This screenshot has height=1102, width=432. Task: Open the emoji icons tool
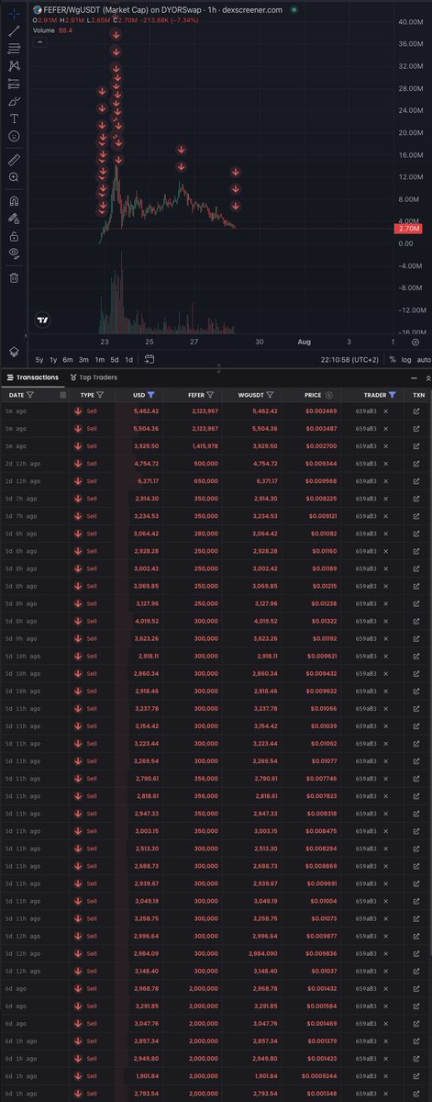pos(14,137)
